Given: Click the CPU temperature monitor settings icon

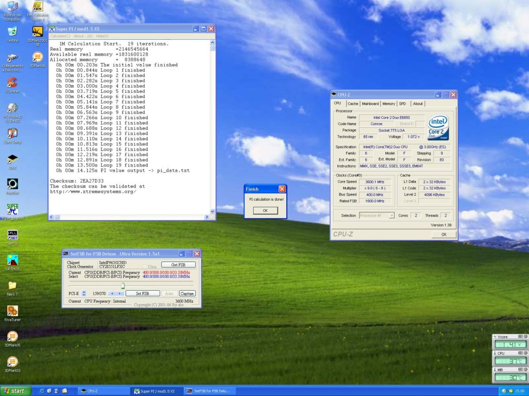Looking at the screenshot, I should click(x=520, y=353).
